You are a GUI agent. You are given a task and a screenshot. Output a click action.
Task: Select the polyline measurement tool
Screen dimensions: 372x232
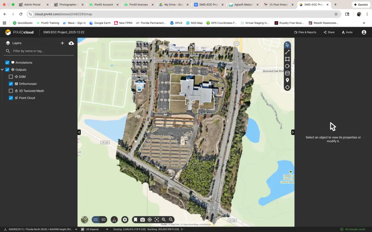287,52
